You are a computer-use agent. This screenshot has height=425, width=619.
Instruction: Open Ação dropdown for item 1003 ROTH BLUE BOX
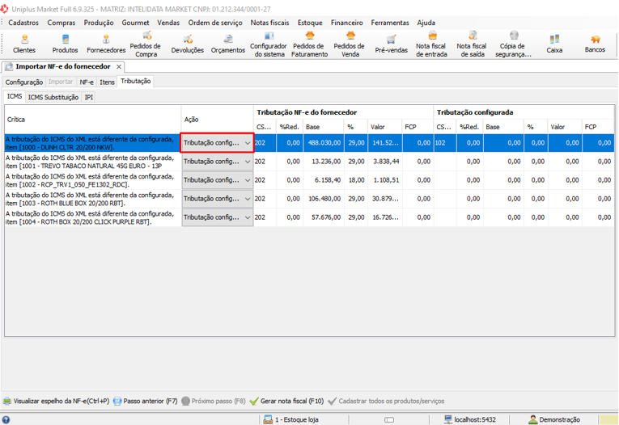pyautogui.click(x=217, y=199)
